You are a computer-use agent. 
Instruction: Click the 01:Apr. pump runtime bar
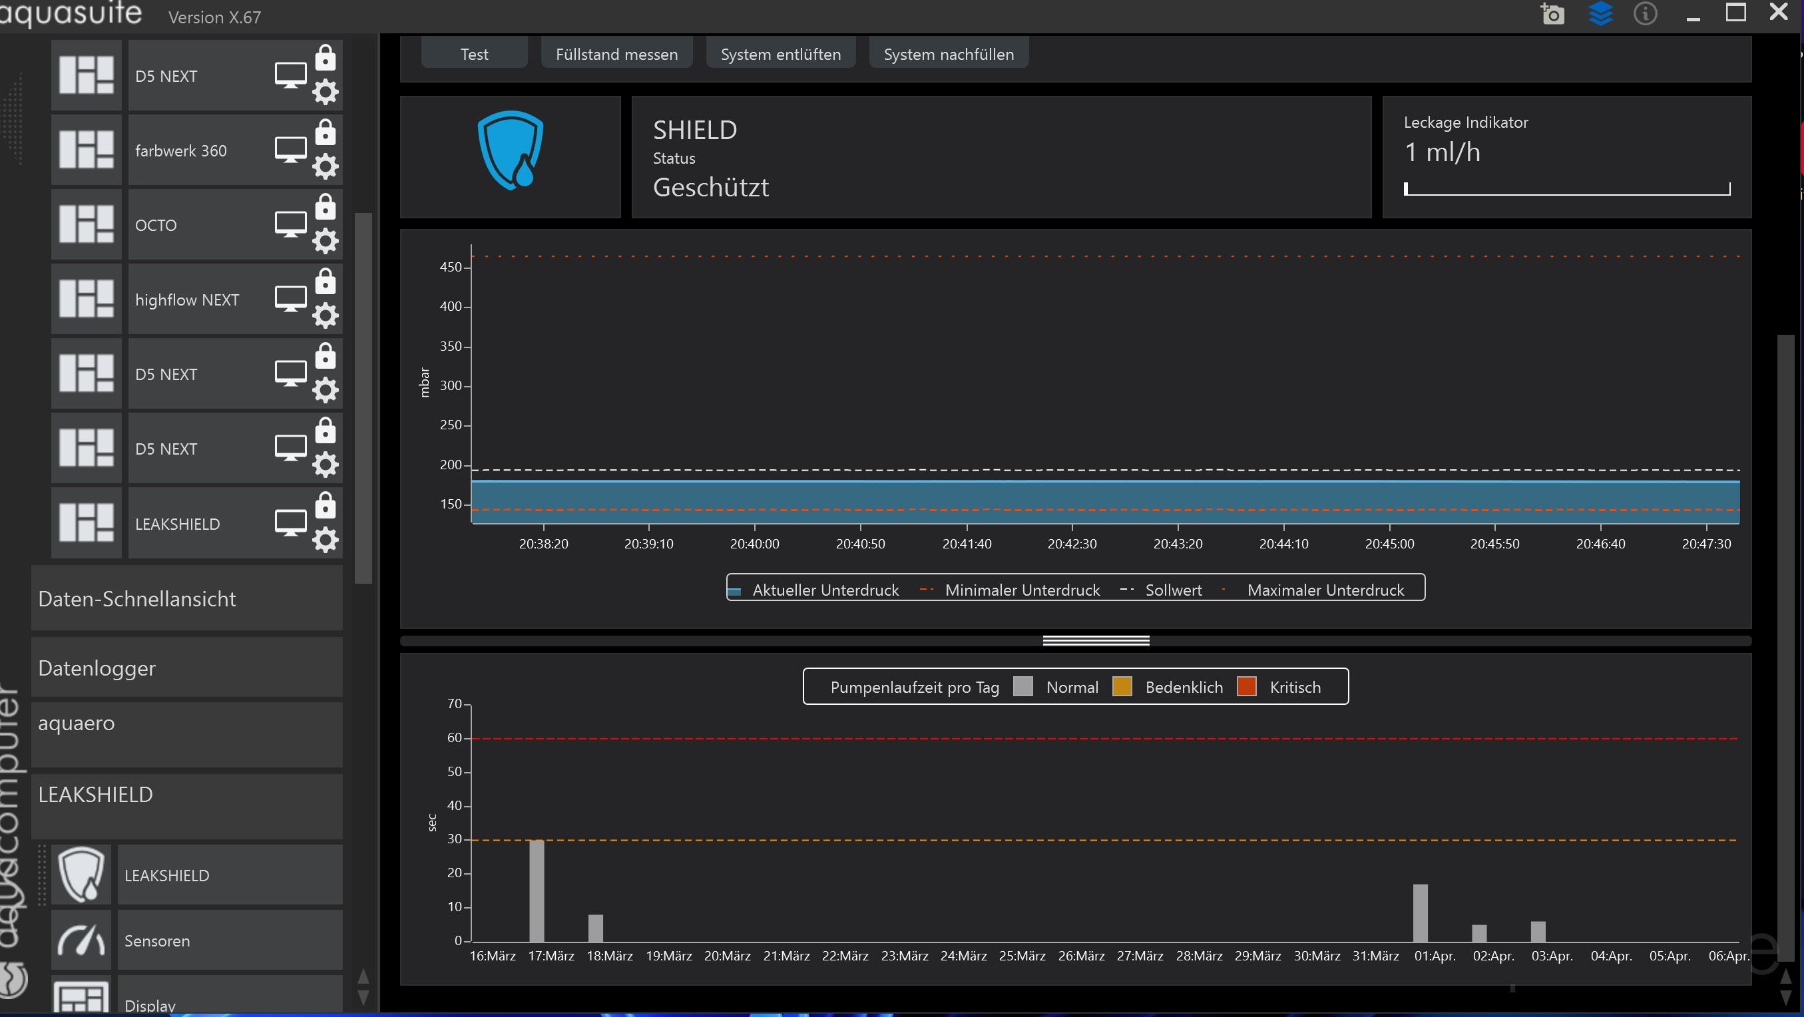(1420, 913)
